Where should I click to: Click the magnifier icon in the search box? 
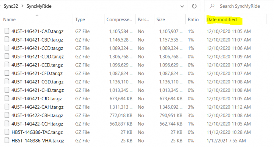(212, 6)
